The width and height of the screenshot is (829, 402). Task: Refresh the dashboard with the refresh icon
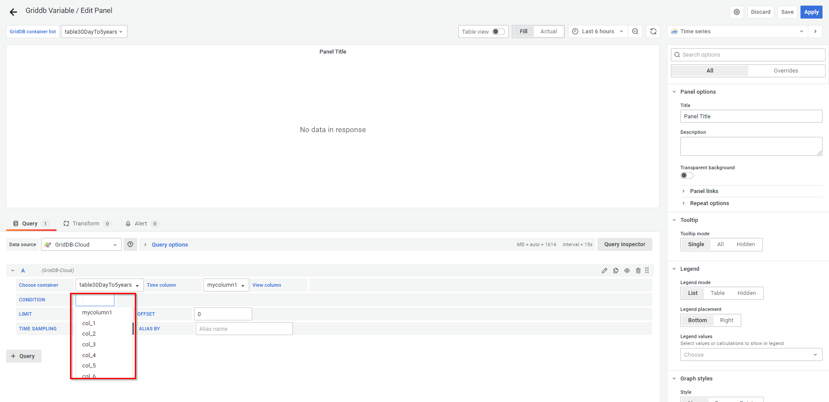(x=653, y=32)
